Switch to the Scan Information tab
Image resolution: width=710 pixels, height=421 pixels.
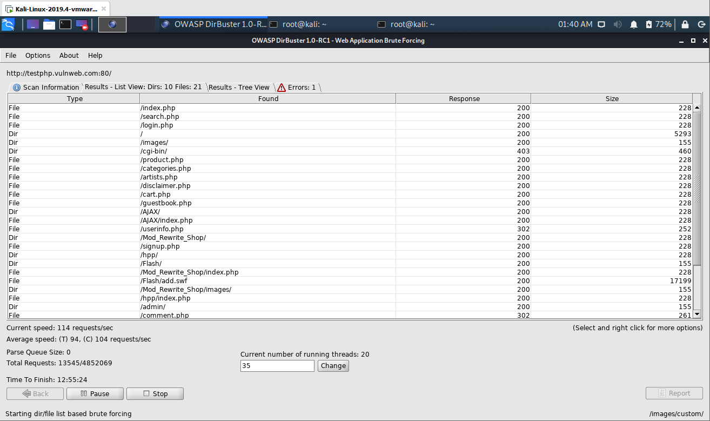pos(46,88)
